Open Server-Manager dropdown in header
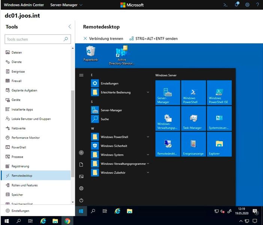 [66, 5]
